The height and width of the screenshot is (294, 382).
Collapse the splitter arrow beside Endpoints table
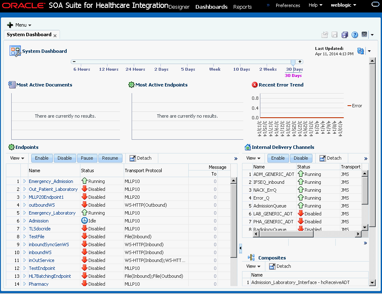tap(240, 248)
